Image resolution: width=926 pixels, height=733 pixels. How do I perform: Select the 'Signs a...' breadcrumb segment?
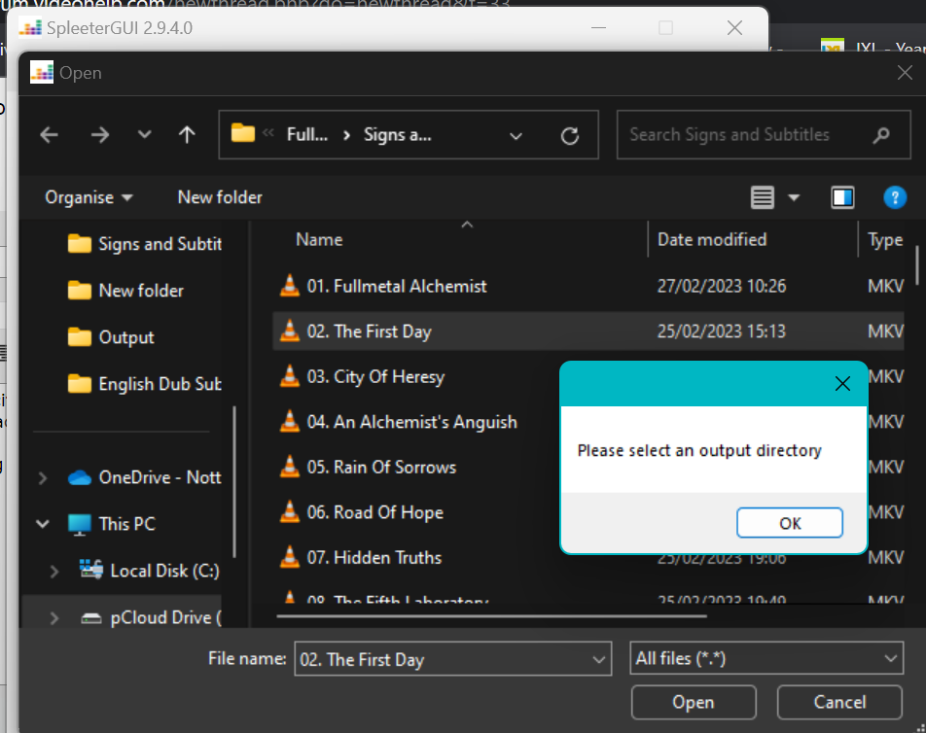[x=398, y=134]
